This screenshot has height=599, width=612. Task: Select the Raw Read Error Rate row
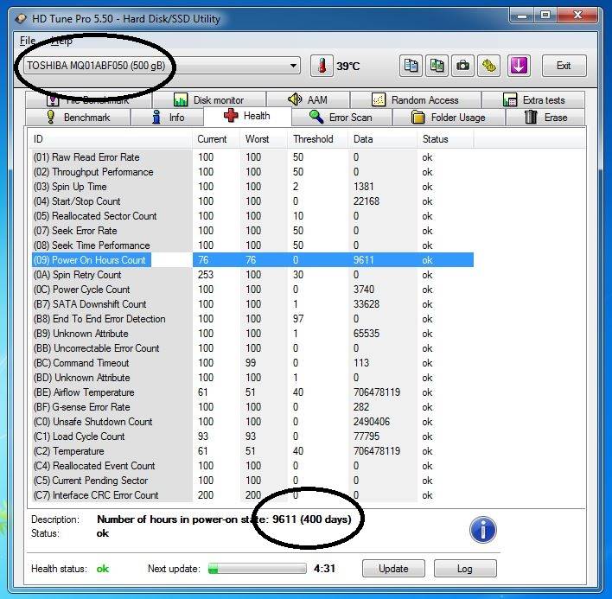coord(252,157)
